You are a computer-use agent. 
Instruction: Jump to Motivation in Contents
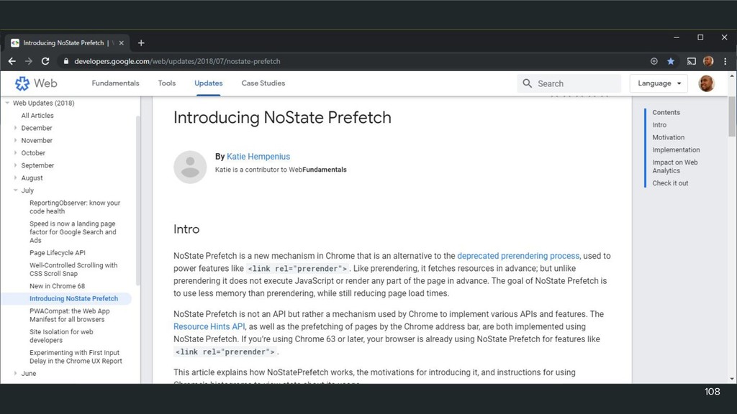click(668, 137)
